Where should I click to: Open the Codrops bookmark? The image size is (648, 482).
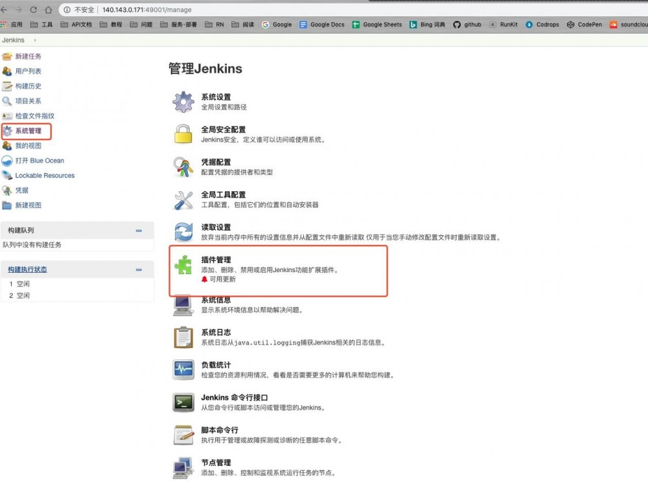542,25
